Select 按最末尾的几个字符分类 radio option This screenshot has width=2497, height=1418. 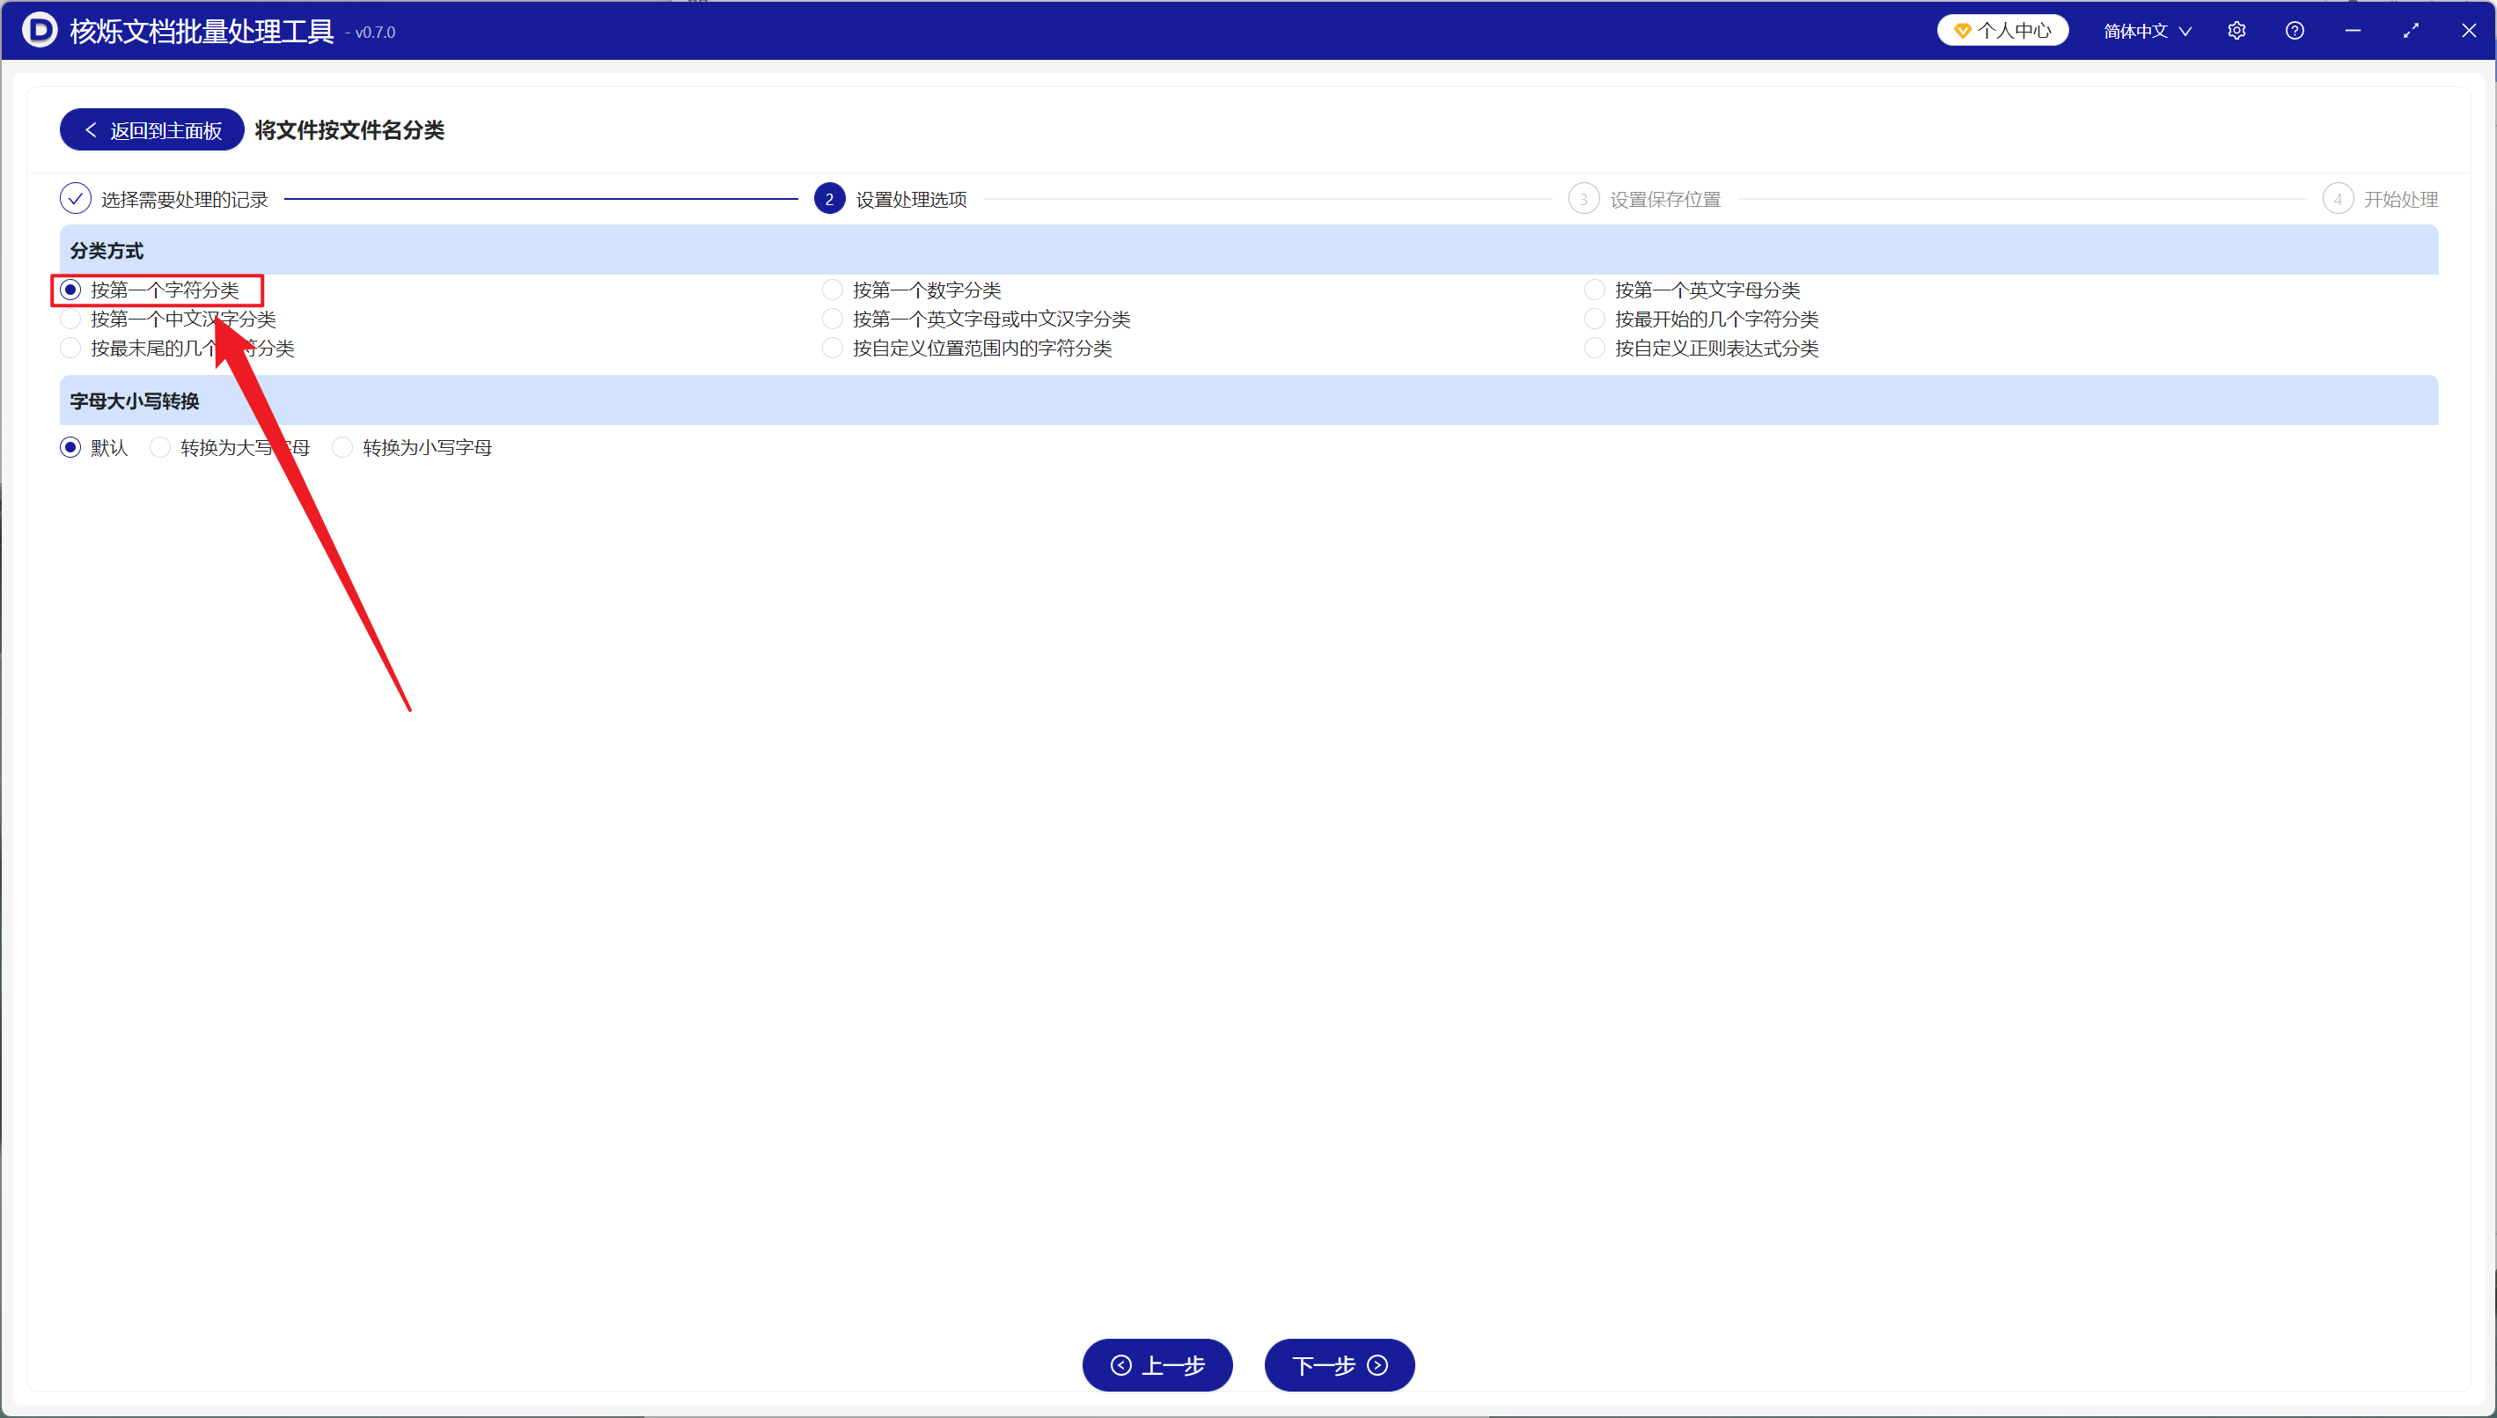[177, 348]
